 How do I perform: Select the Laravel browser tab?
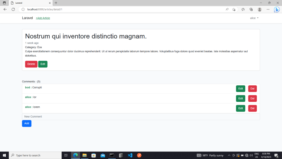click(x=31, y=3)
